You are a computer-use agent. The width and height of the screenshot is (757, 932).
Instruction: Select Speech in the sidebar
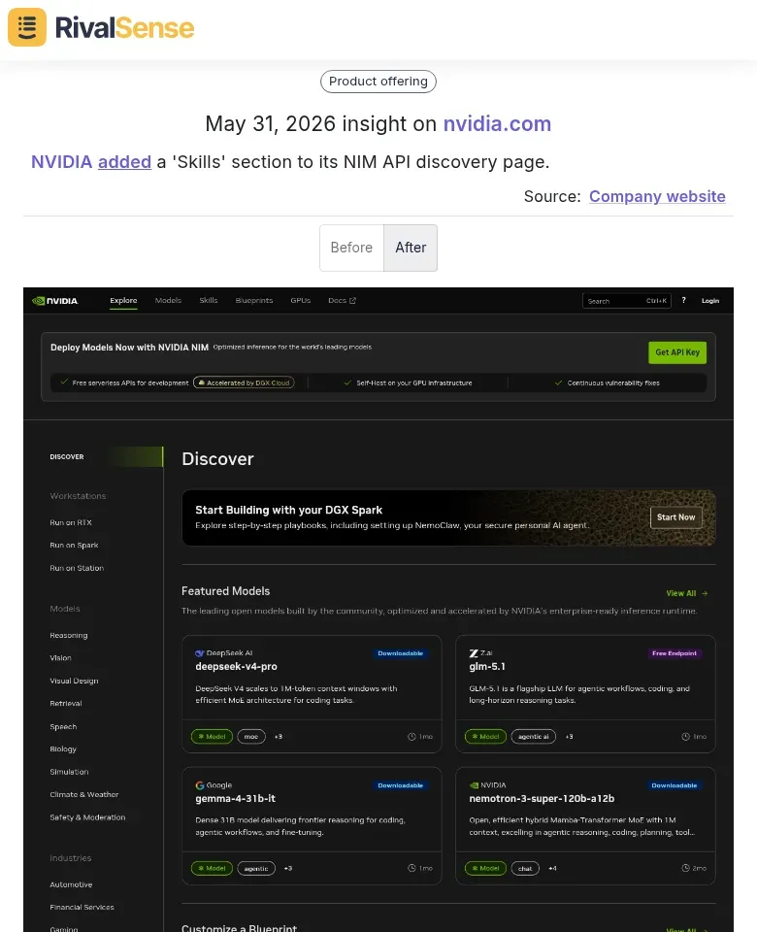click(x=63, y=727)
